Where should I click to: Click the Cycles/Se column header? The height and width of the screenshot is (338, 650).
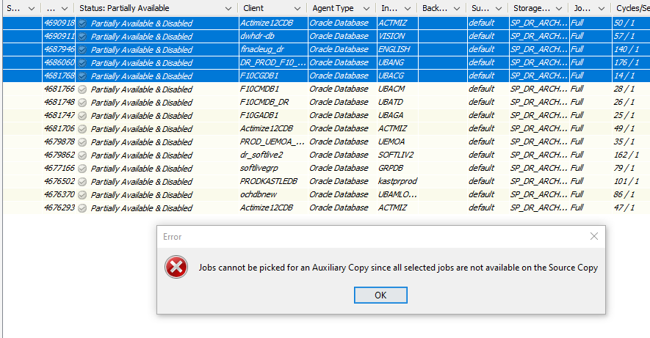[x=631, y=8]
